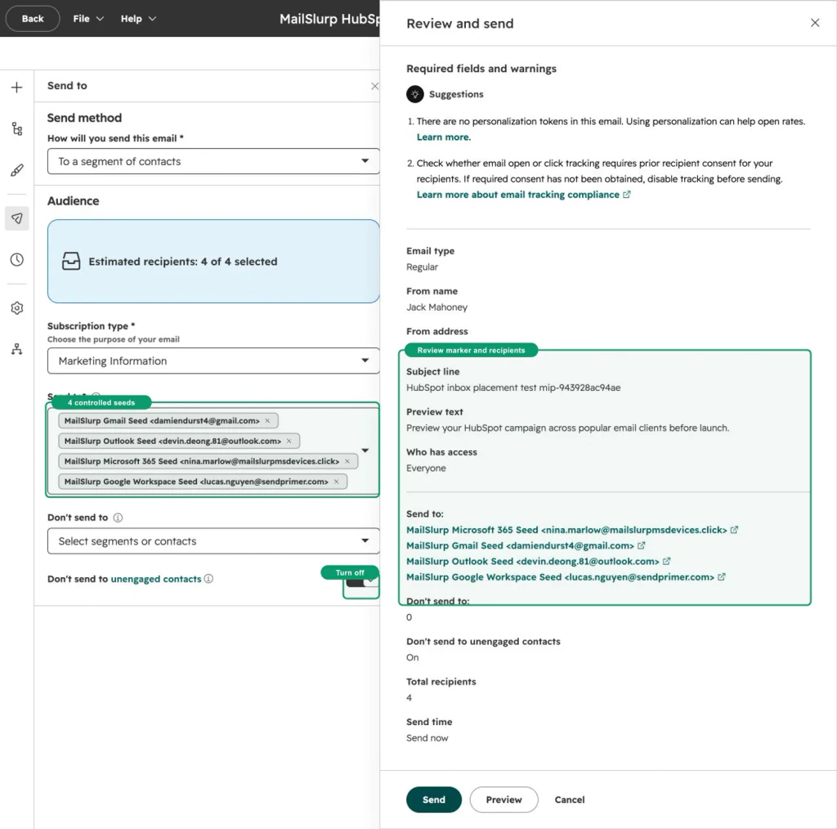Click the Send button
837x829 pixels.
pyautogui.click(x=433, y=800)
